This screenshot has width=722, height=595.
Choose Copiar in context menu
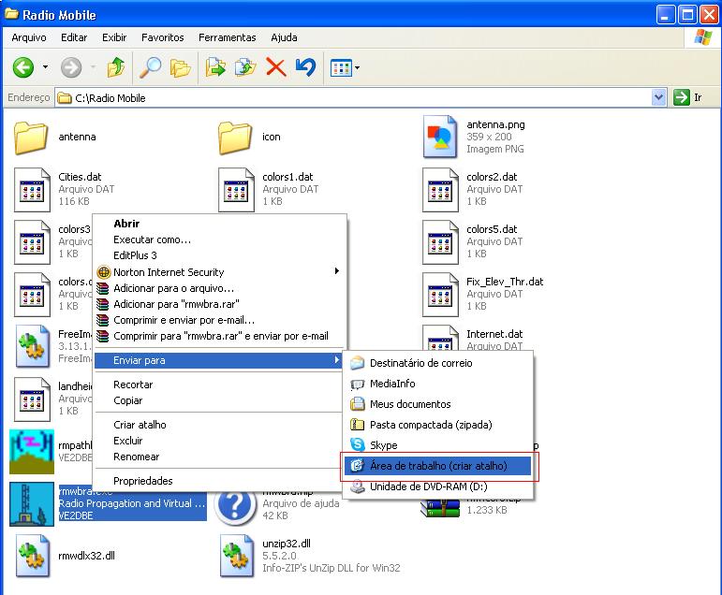[218, 400]
